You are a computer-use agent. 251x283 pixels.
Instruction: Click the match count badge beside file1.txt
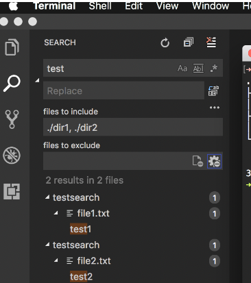215,214
